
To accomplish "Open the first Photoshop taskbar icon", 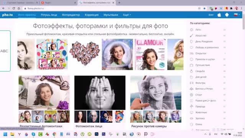I will (x=96, y=134).
